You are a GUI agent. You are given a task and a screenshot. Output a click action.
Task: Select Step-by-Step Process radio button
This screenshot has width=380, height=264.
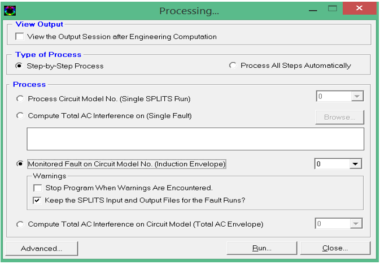pyautogui.click(x=19, y=66)
